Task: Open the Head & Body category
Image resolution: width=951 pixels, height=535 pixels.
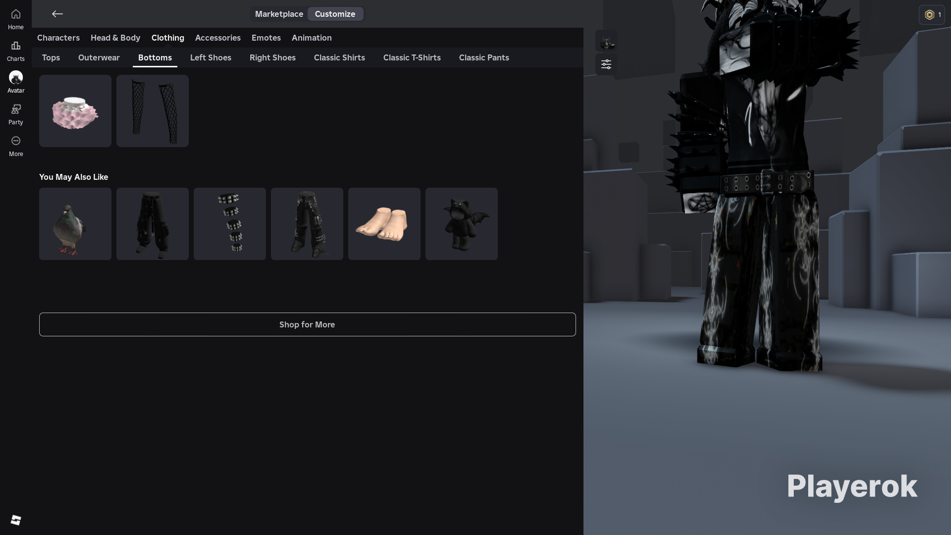Action: click(x=116, y=38)
